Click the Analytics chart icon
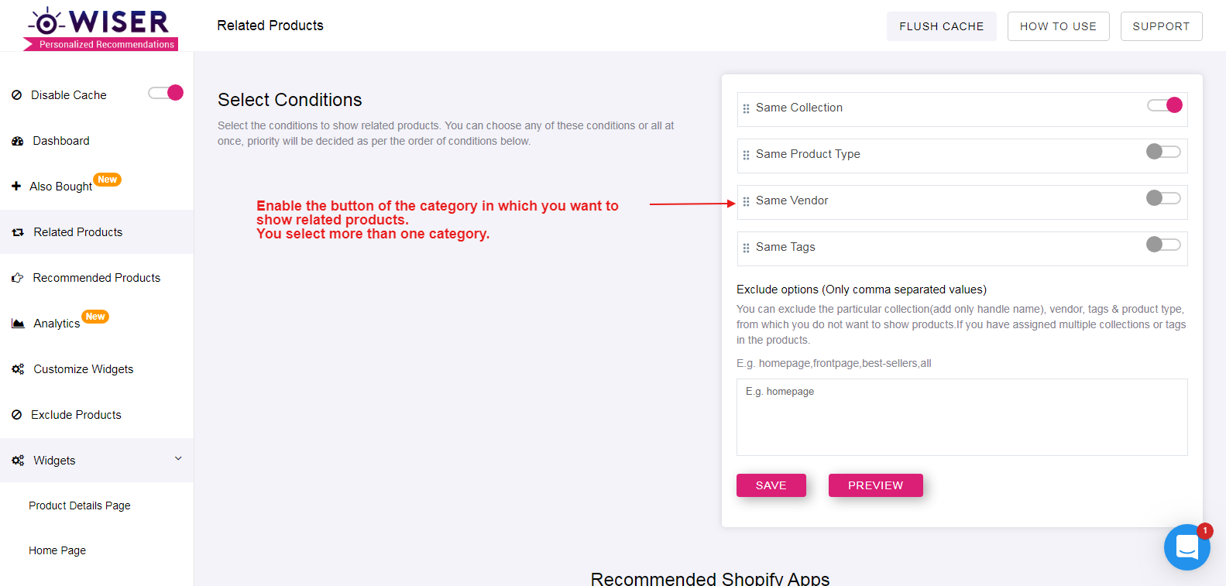The width and height of the screenshot is (1226, 586). pyautogui.click(x=18, y=324)
